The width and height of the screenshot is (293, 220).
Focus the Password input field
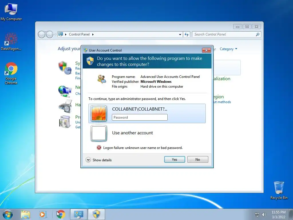[x=140, y=117]
